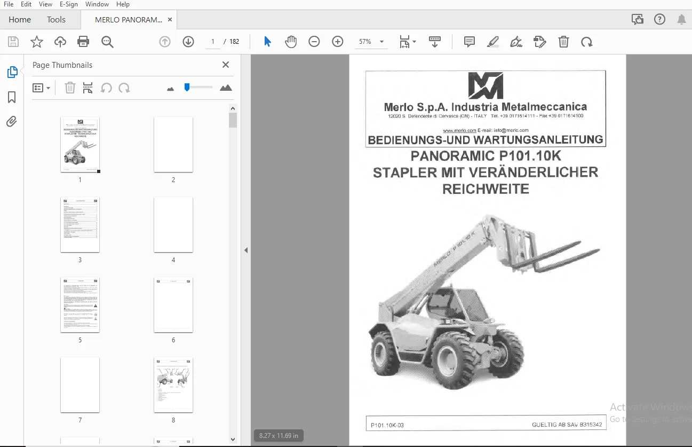Open the View menu
The image size is (692, 447).
tap(46, 4)
